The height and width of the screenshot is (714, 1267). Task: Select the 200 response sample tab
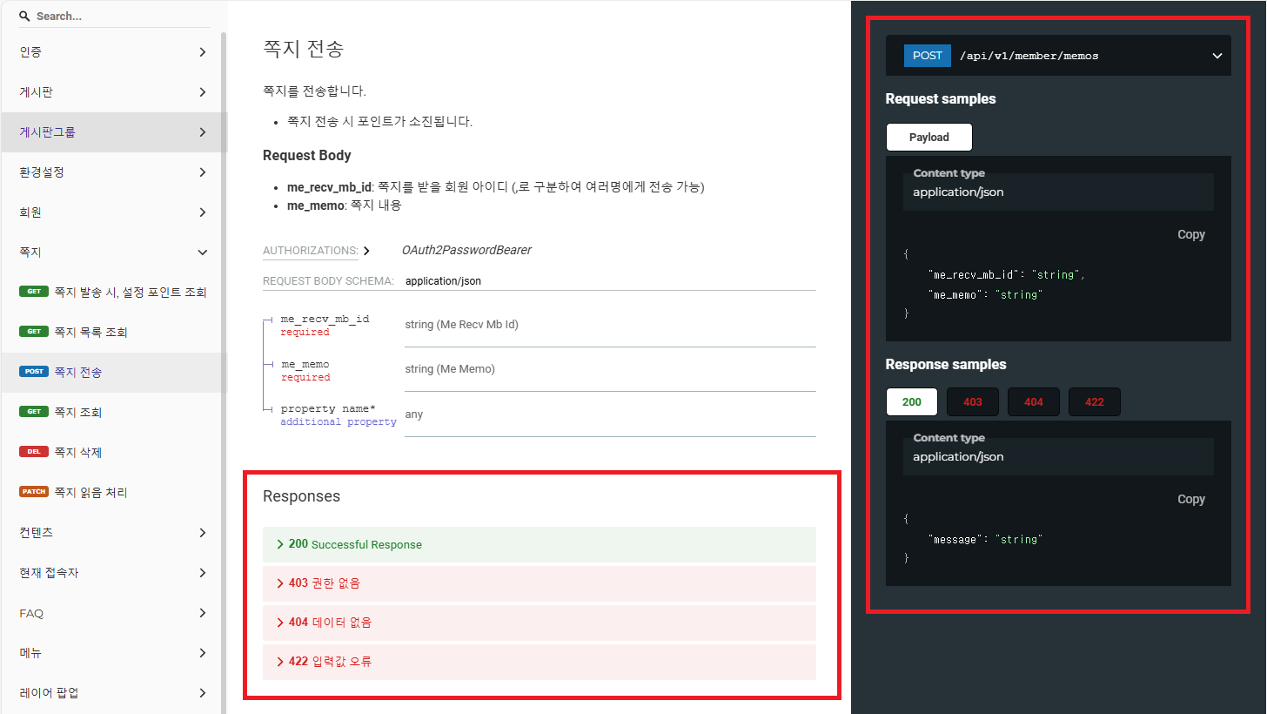(x=911, y=402)
